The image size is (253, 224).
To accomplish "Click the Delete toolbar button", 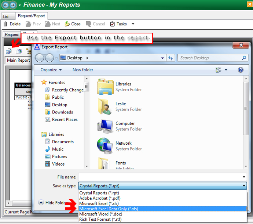I will 12,24.
